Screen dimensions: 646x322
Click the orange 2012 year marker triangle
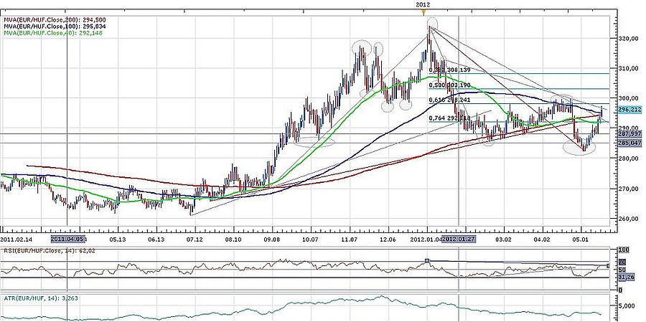pos(423,11)
